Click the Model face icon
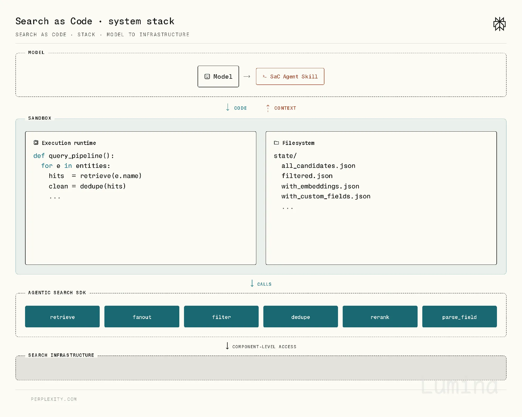This screenshot has height=417, width=522. tap(207, 76)
